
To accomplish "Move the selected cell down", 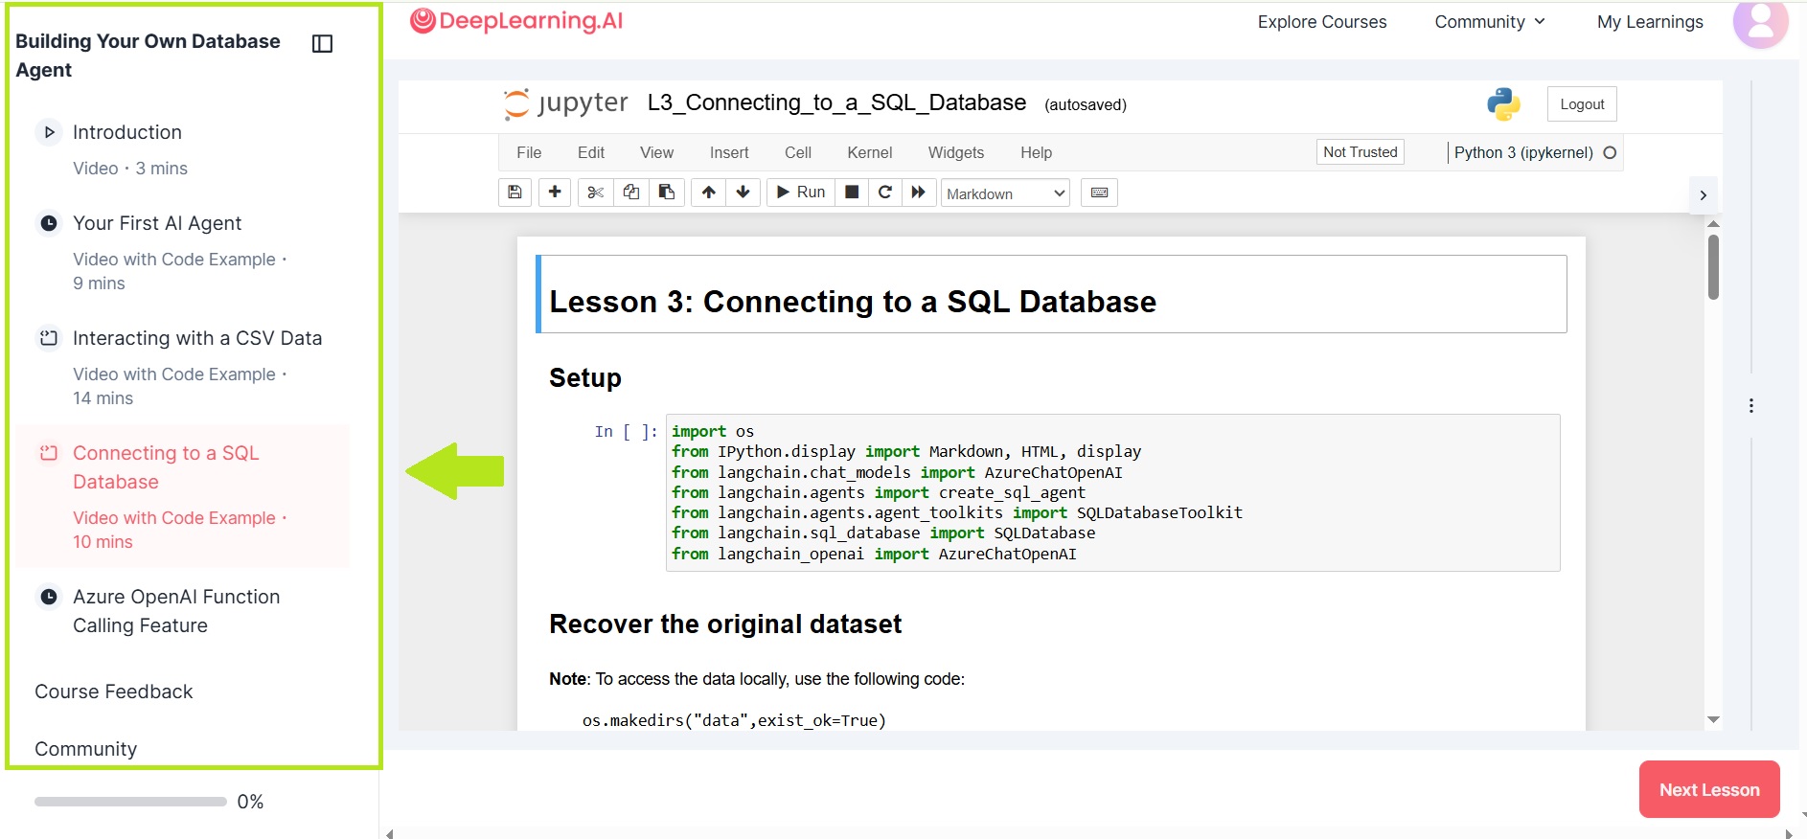I will click(743, 193).
